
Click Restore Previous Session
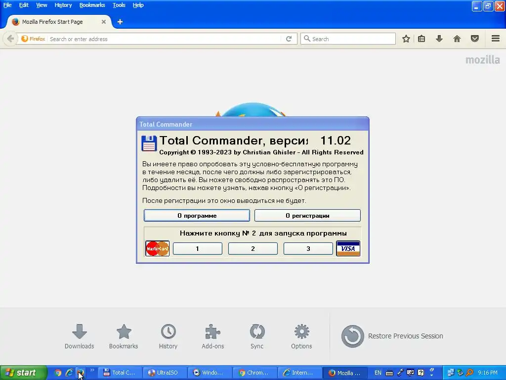coord(392,336)
